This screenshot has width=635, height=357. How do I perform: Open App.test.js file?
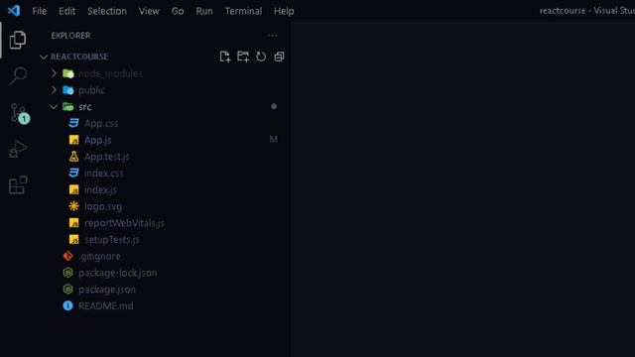point(107,157)
